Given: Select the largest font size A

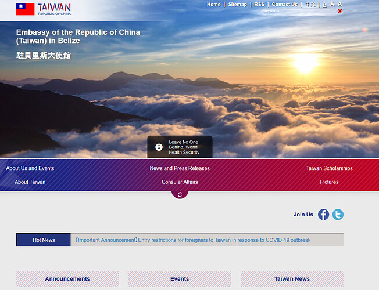Looking at the screenshot, I should click(340, 4).
